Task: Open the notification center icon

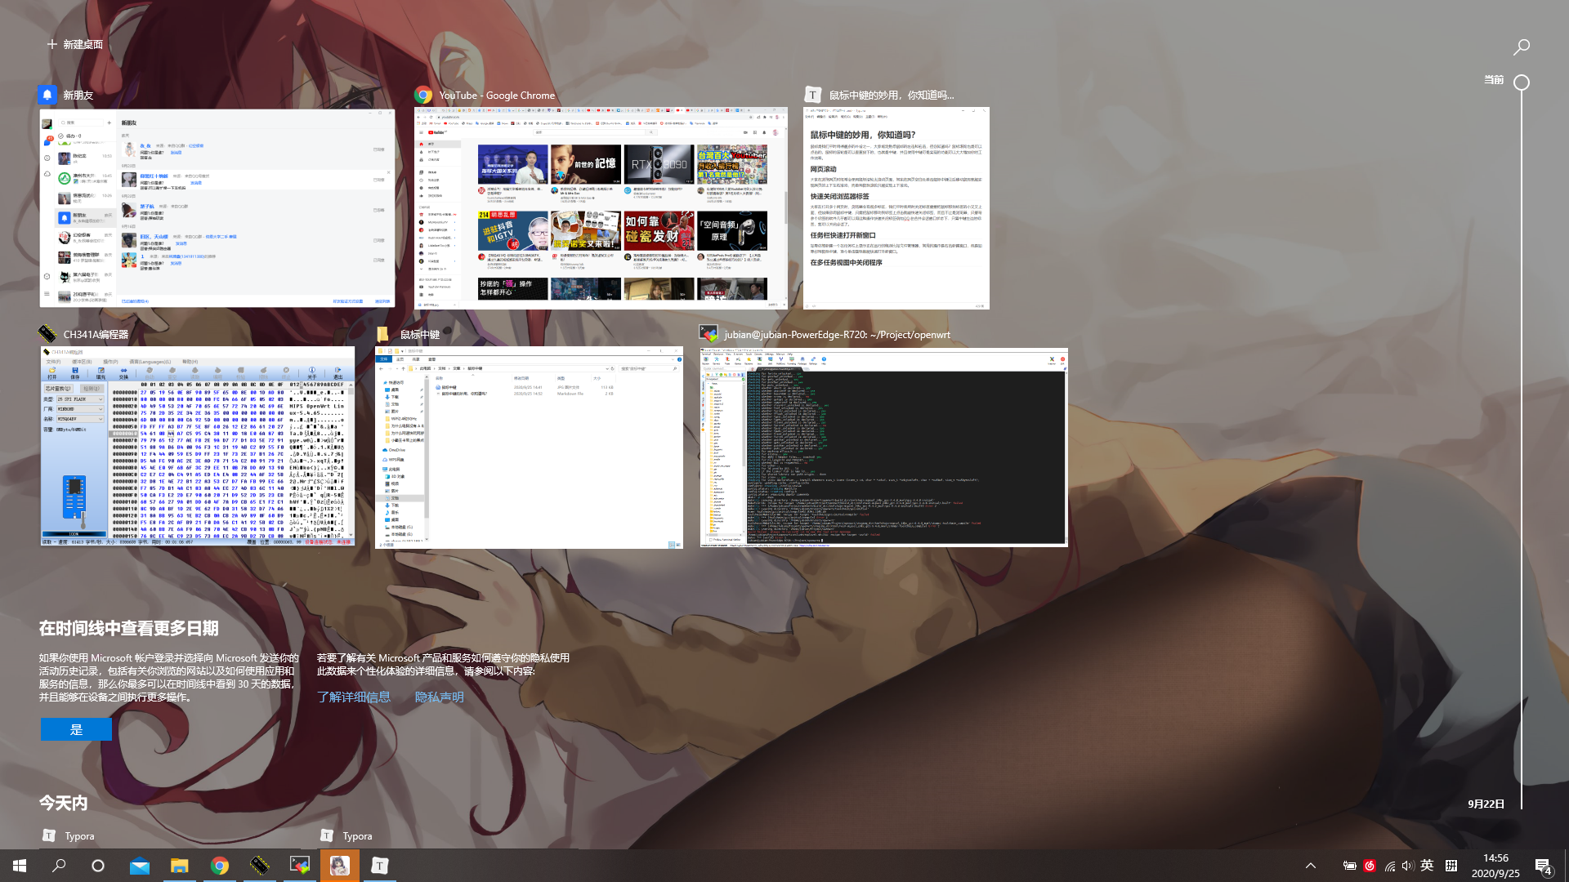Action: click(x=1543, y=866)
